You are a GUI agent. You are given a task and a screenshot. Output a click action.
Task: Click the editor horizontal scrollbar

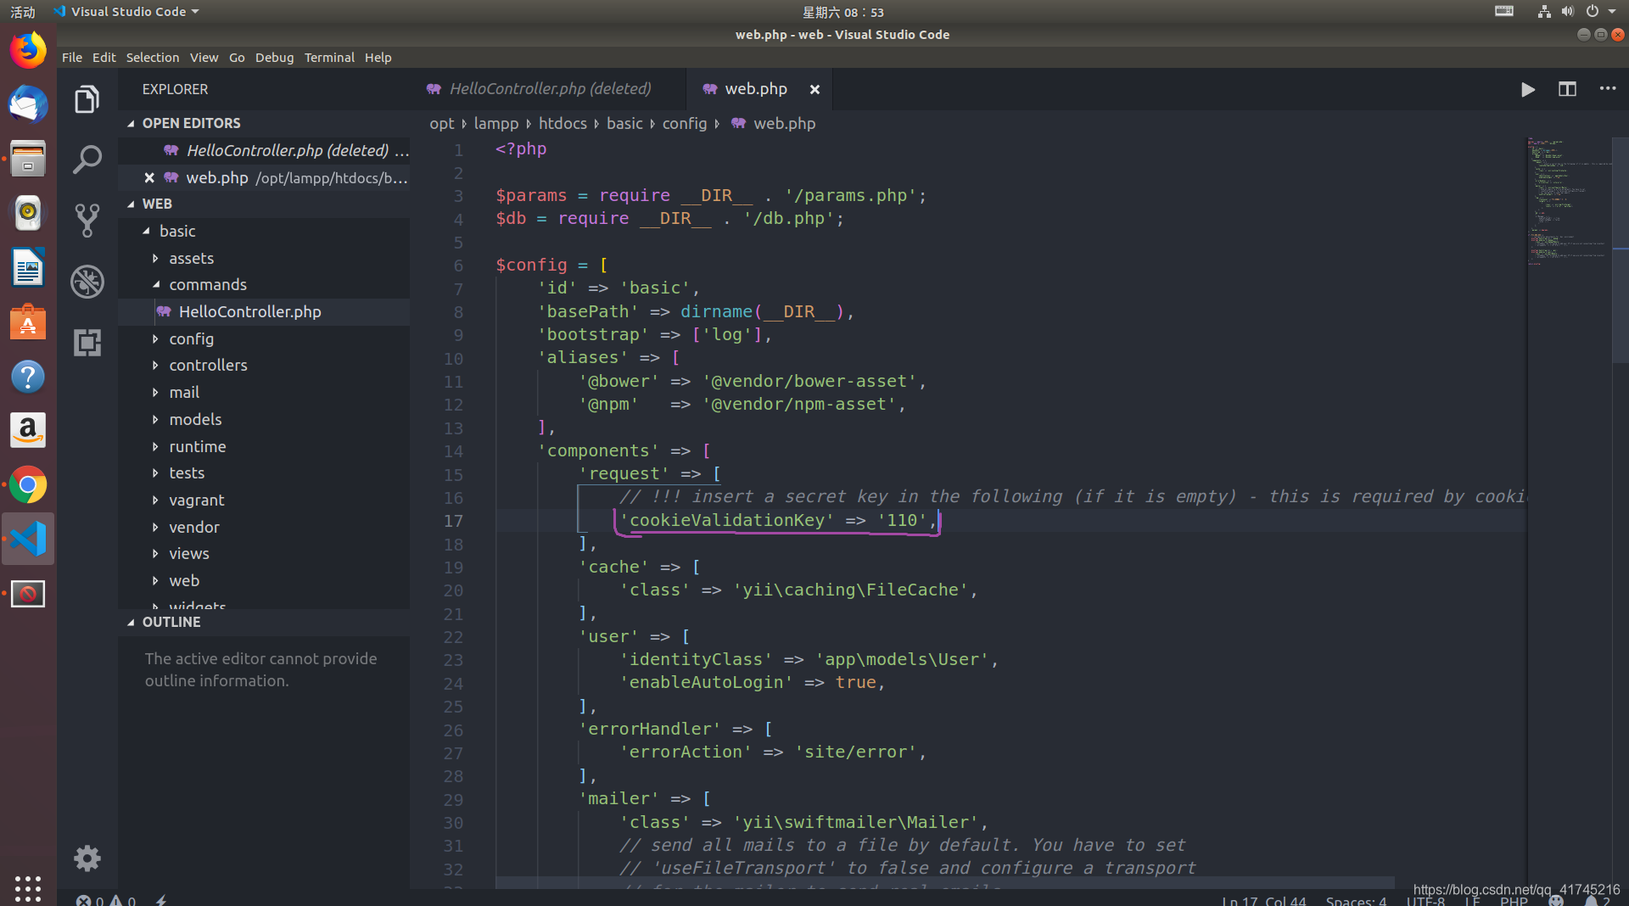point(944,882)
